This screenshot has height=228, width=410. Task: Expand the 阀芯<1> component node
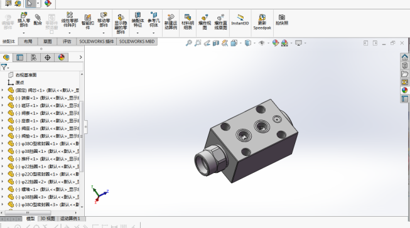point(3,90)
